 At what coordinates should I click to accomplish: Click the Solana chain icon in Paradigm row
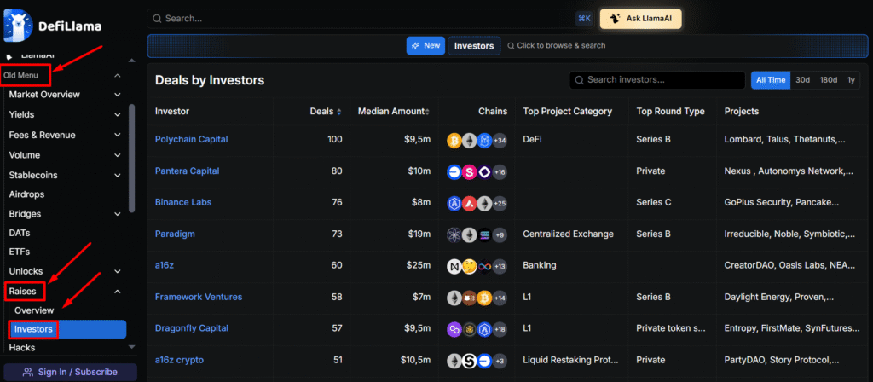point(484,234)
